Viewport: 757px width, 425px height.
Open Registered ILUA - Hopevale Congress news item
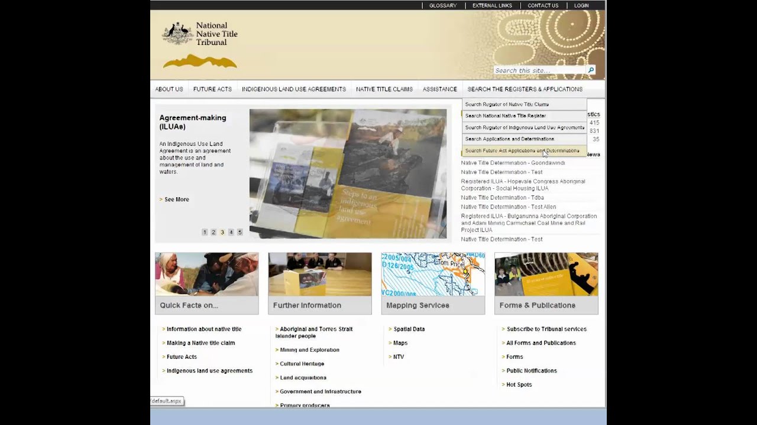click(523, 185)
